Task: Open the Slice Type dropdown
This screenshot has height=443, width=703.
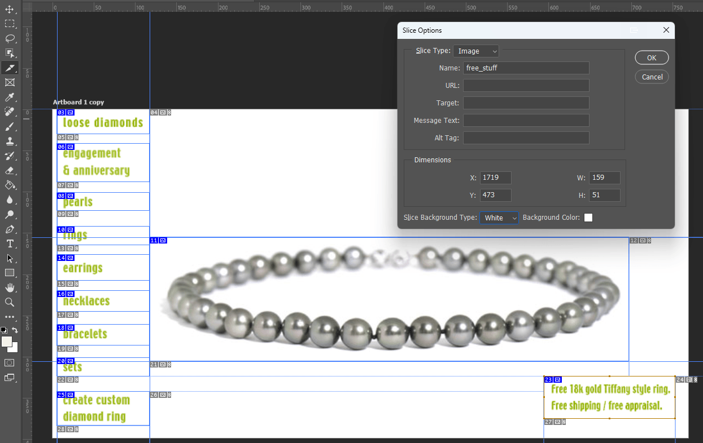Action: click(476, 51)
